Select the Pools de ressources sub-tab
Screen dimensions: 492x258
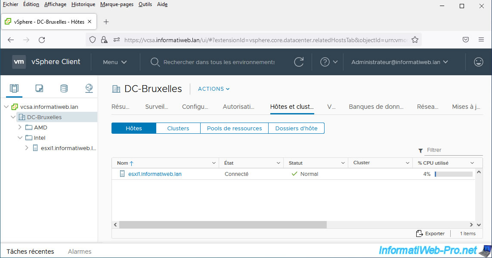pyautogui.click(x=235, y=128)
